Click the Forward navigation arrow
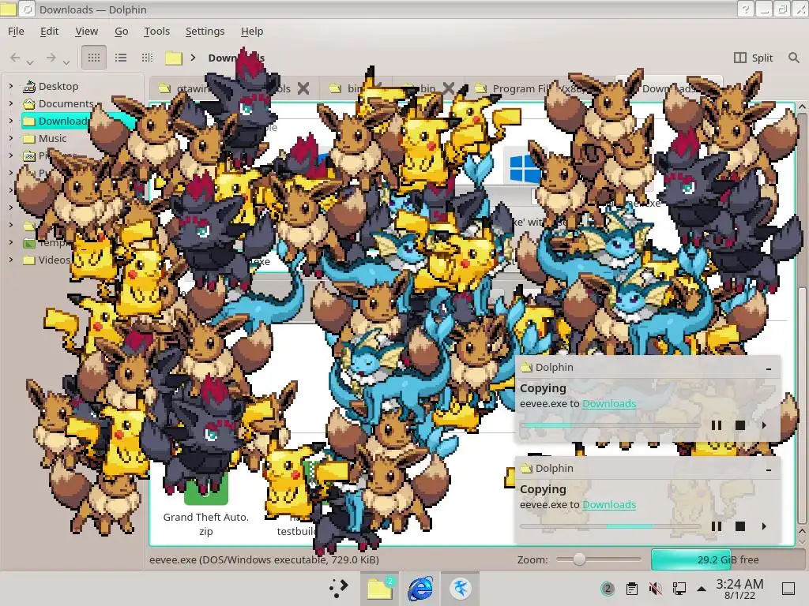 click(51, 58)
